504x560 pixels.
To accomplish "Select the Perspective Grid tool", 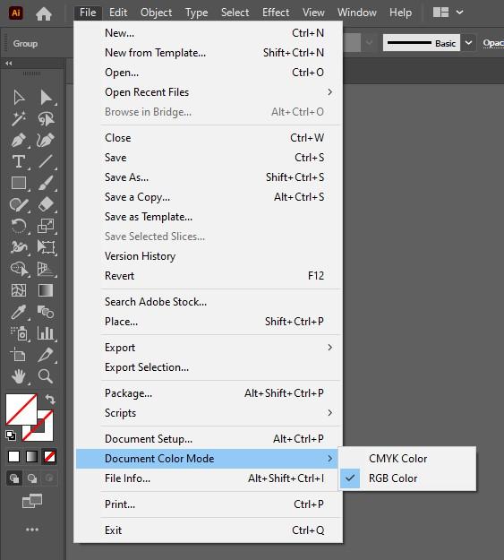I will pyautogui.click(x=46, y=269).
